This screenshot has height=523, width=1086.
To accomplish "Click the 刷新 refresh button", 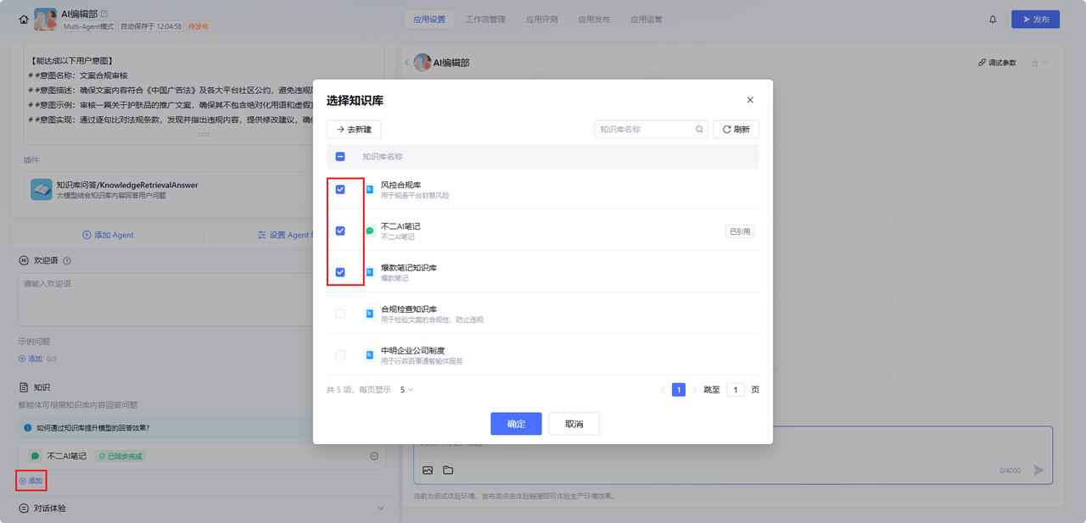I will point(736,130).
